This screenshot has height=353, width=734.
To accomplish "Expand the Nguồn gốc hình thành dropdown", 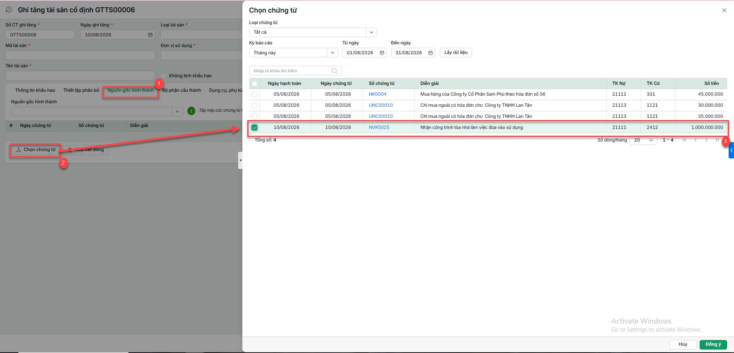I will tap(177, 111).
